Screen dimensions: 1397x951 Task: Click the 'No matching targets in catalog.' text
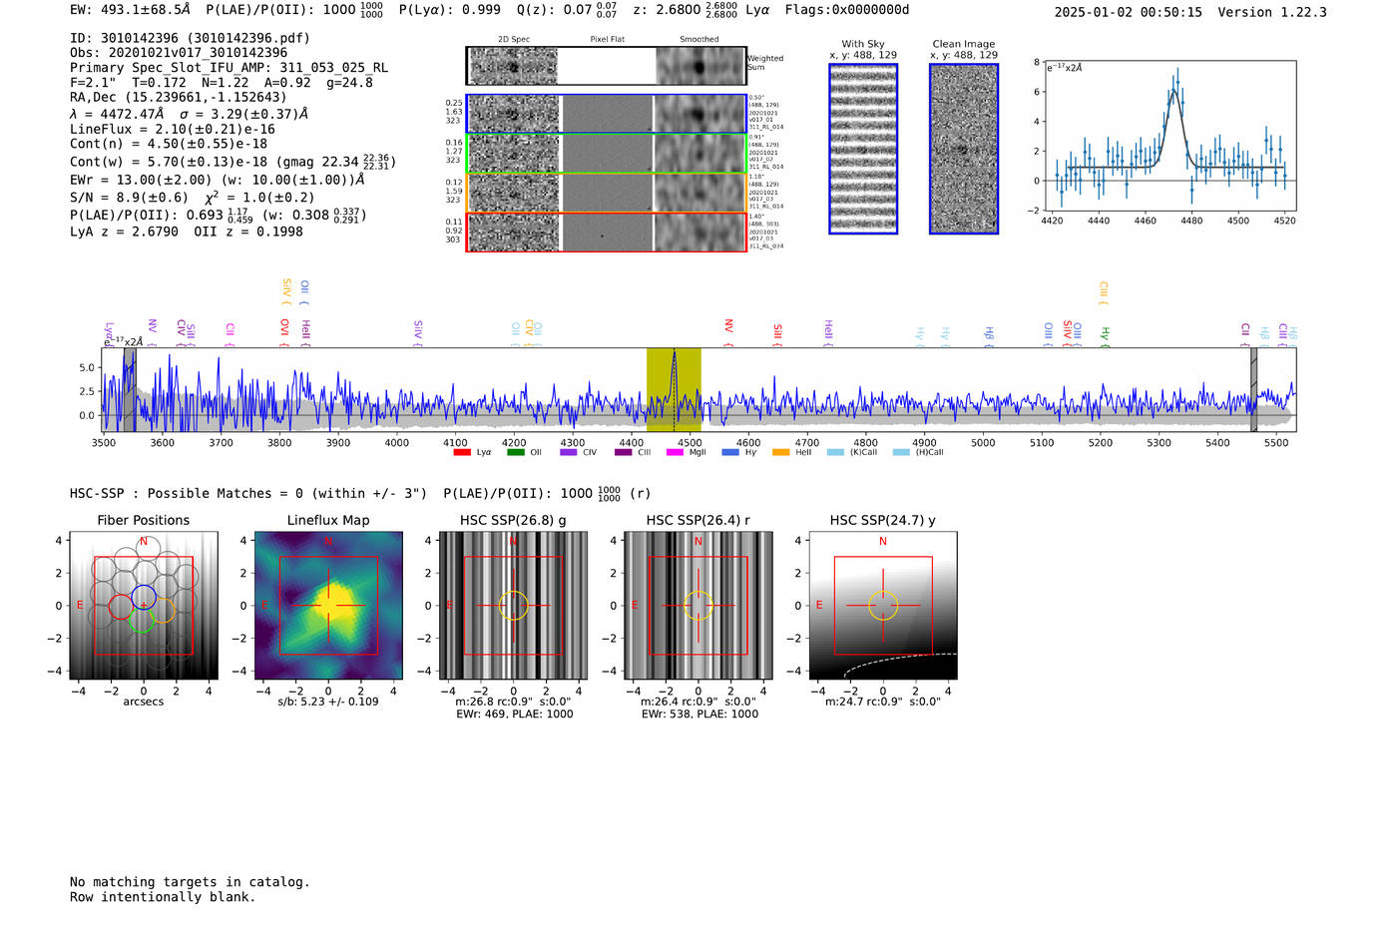coord(190,882)
